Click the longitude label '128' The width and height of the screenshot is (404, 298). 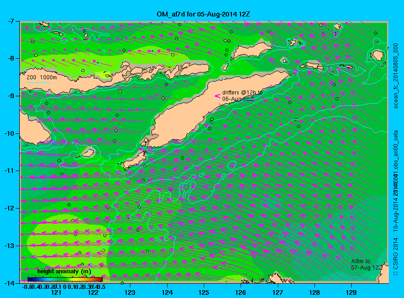(314, 292)
